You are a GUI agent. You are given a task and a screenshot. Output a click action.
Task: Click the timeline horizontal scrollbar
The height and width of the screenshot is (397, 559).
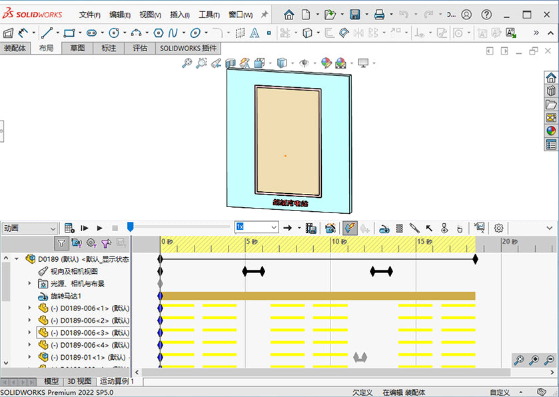point(326,372)
